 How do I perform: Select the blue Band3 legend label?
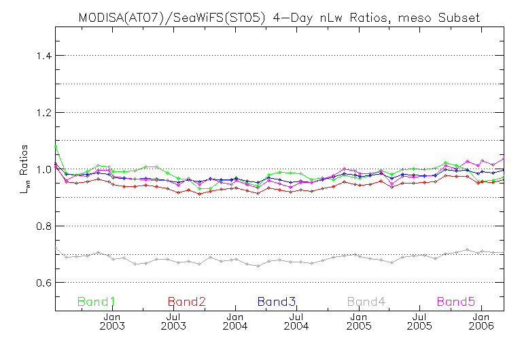(x=277, y=302)
